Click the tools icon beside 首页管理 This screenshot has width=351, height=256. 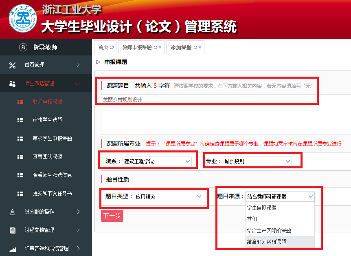(x=12, y=65)
